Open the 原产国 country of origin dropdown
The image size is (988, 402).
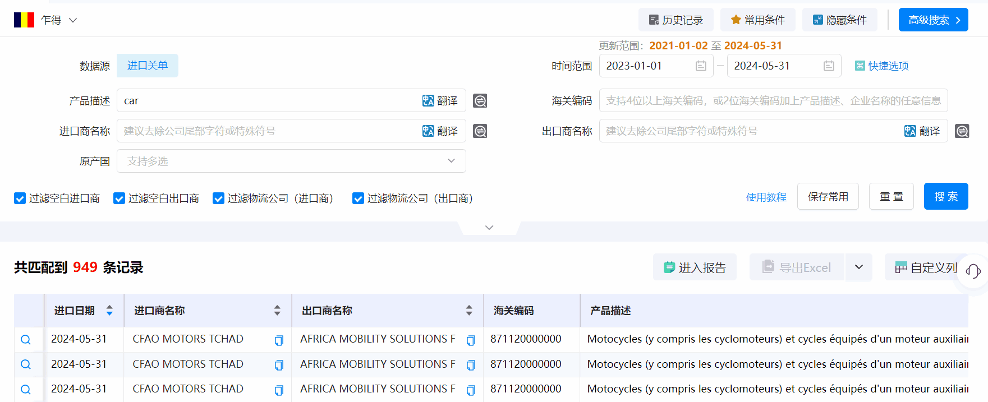pyautogui.click(x=291, y=161)
